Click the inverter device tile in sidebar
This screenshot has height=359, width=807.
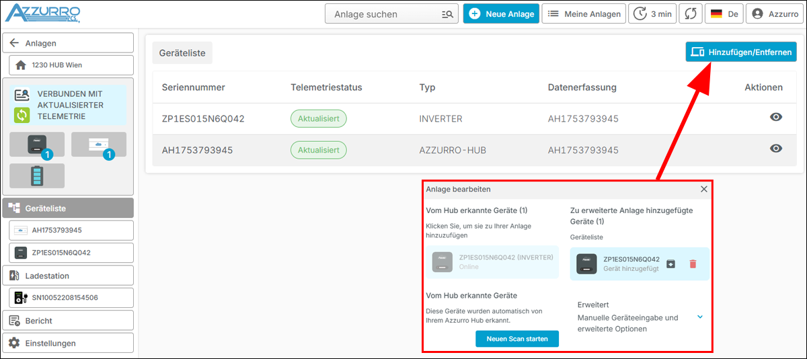click(x=37, y=145)
